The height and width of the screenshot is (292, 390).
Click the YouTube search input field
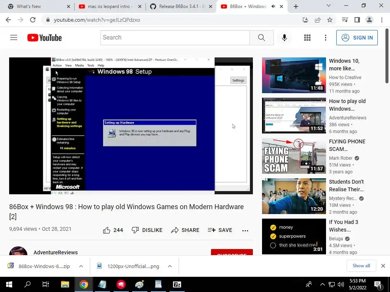[175, 38]
